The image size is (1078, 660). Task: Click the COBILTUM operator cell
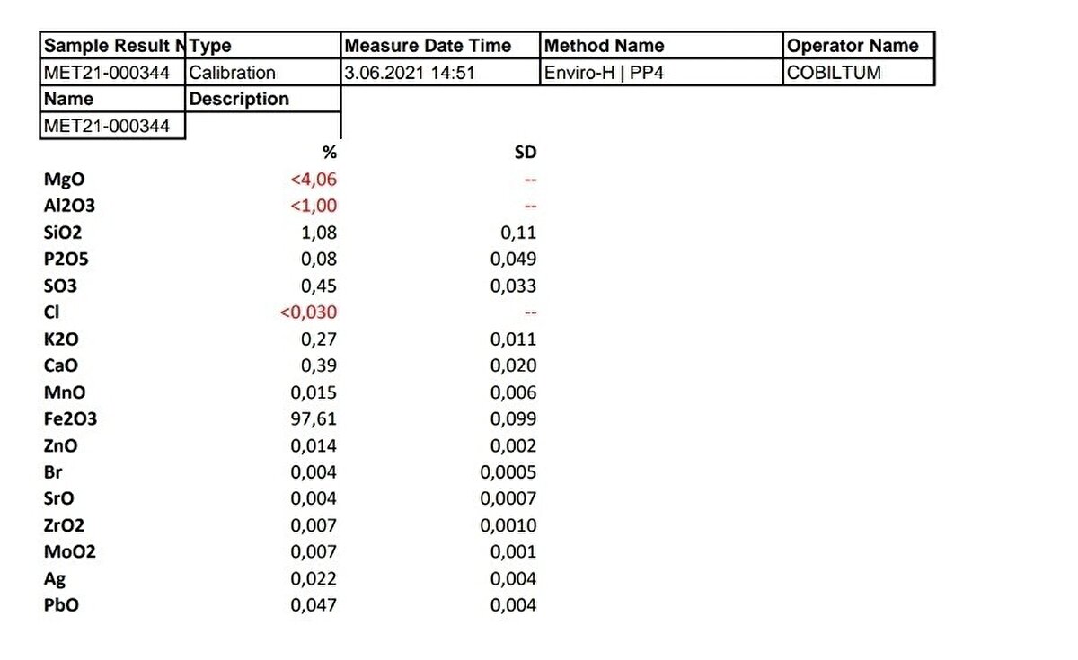point(858,73)
